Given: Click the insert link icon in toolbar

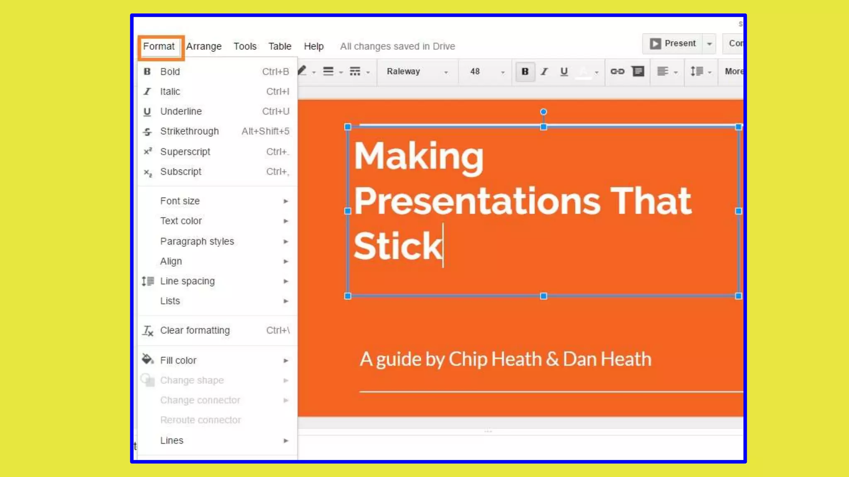Looking at the screenshot, I should pos(617,72).
